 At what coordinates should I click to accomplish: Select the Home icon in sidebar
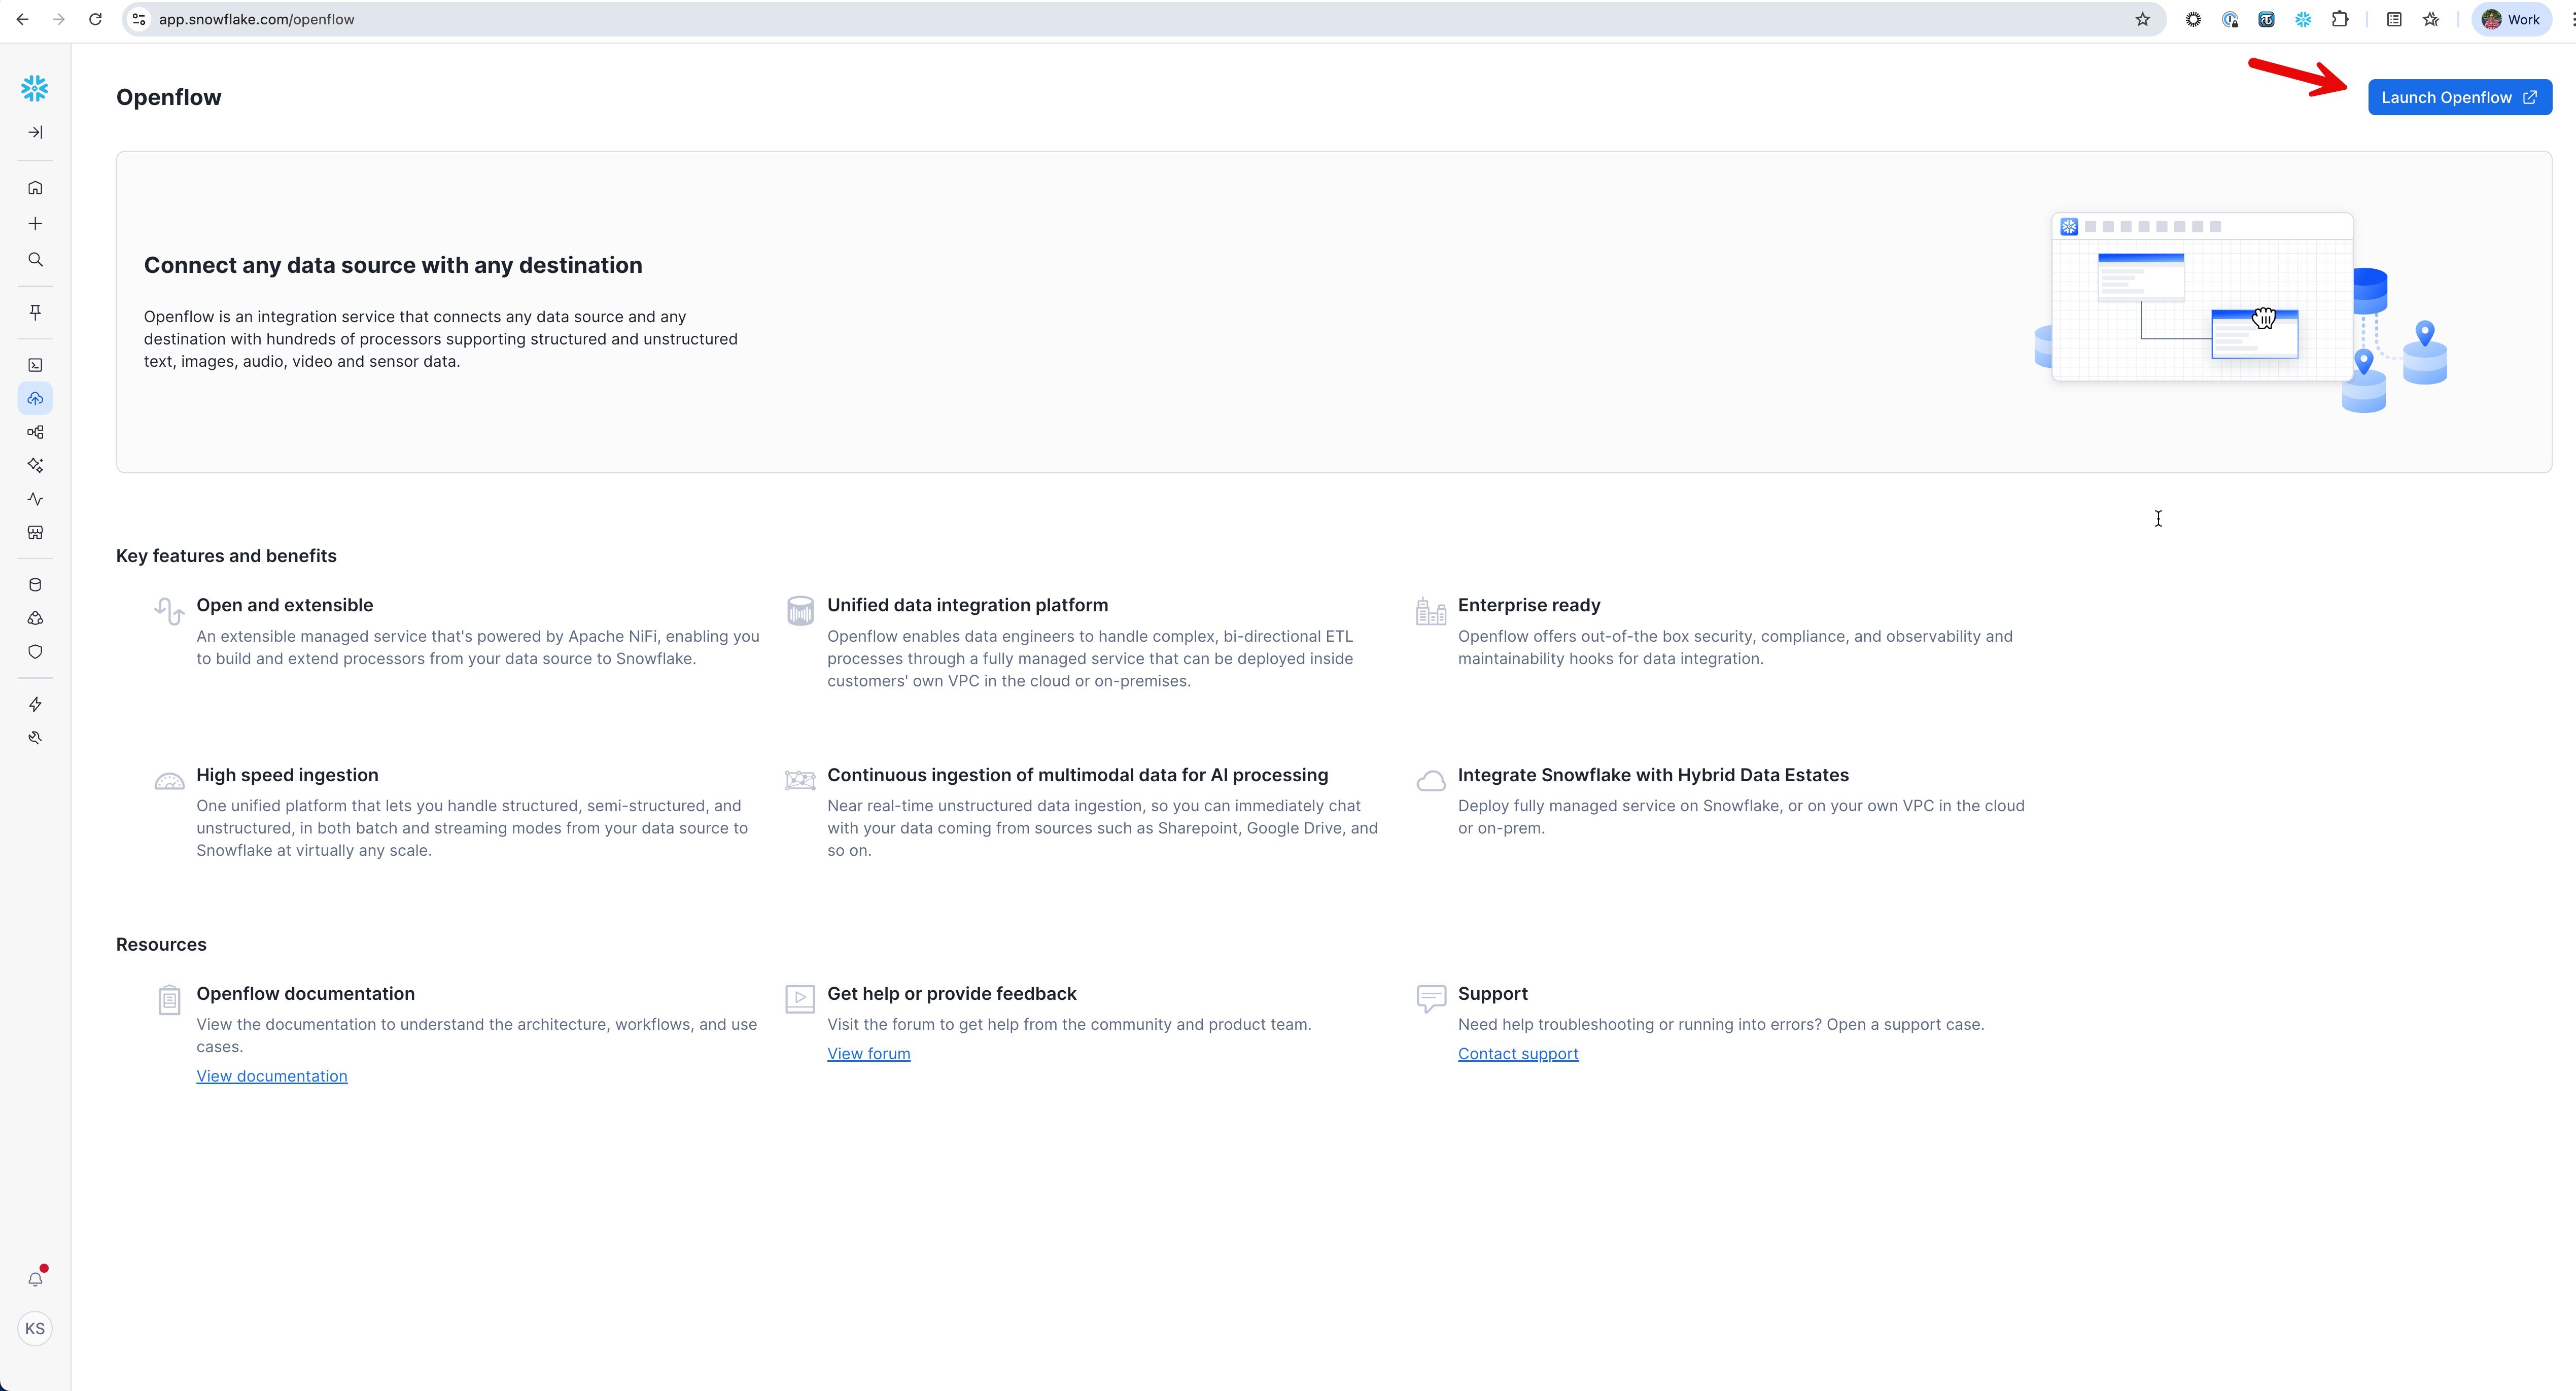(35, 187)
